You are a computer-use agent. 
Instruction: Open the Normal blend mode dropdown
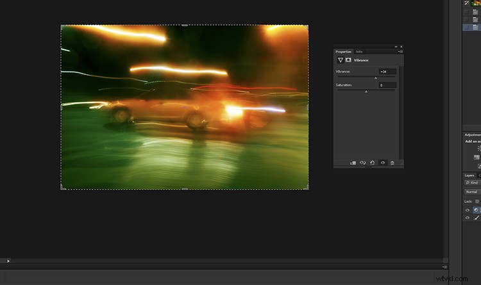coord(473,192)
